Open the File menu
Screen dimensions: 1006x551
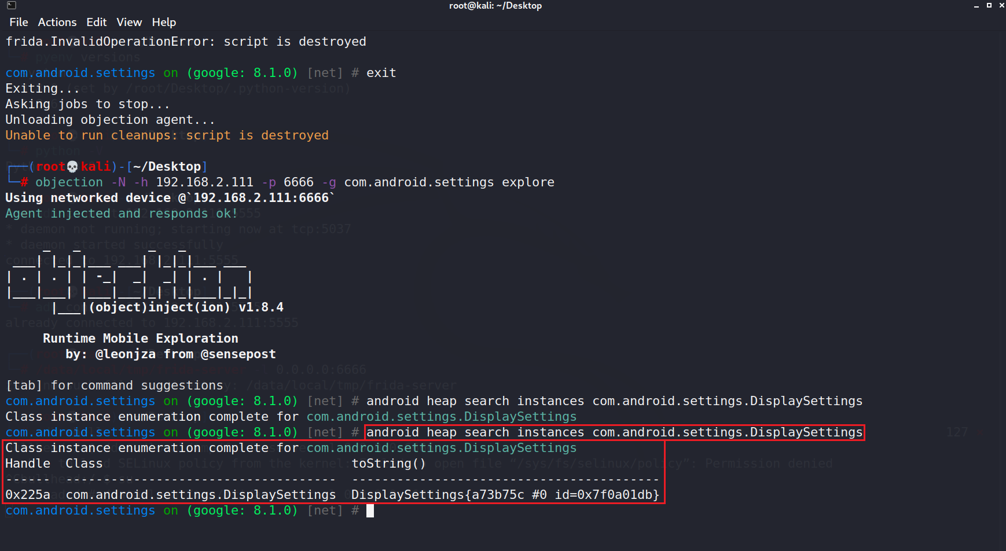(x=19, y=22)
